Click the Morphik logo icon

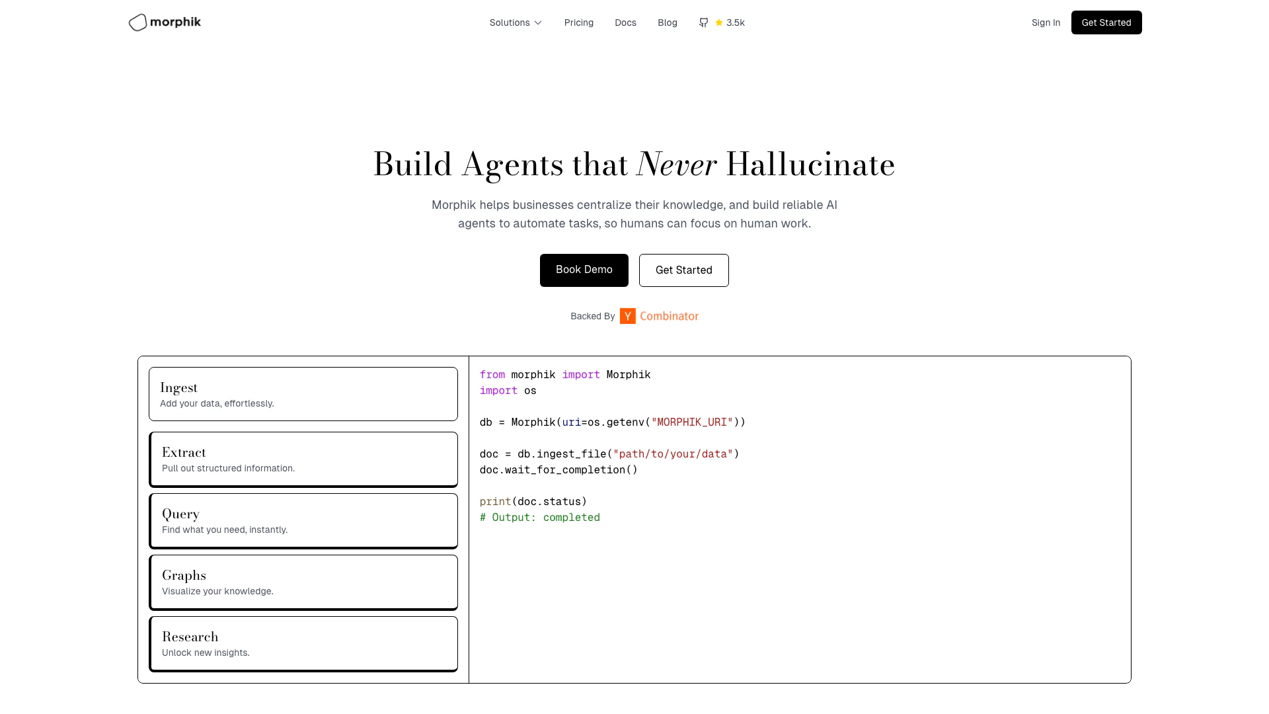pyautogui.click(x=137, y=22)
